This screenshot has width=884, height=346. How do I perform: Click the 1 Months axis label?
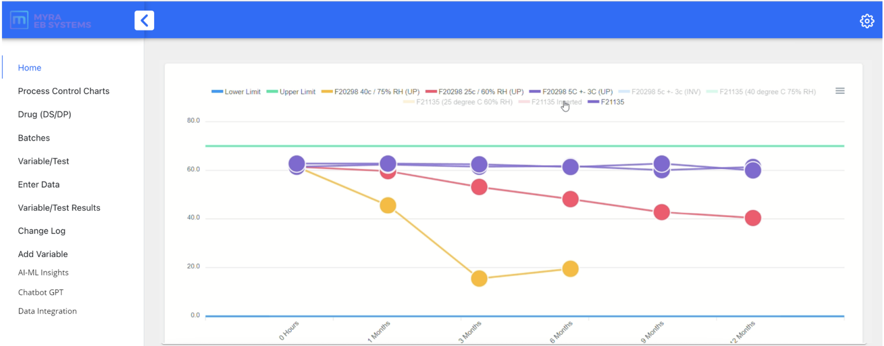(379, 332)
